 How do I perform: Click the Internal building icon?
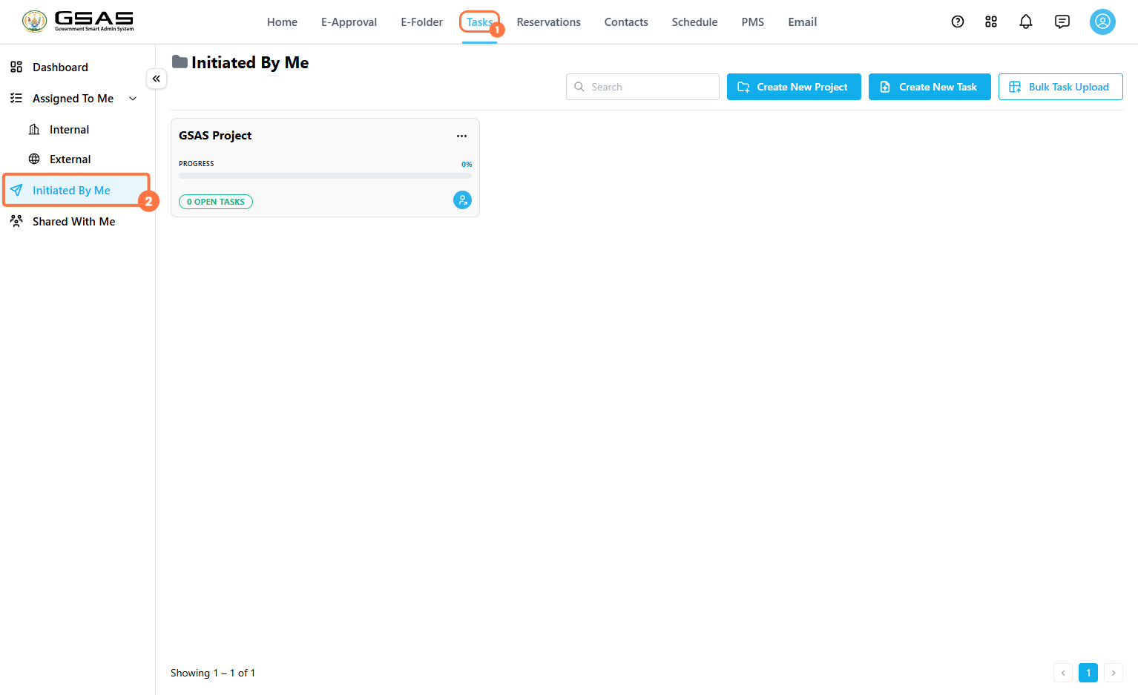click(34, 129)
